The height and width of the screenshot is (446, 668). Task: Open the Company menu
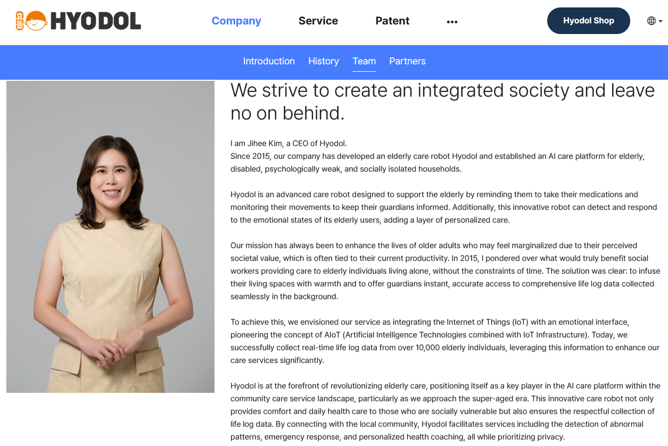[236, 21]
